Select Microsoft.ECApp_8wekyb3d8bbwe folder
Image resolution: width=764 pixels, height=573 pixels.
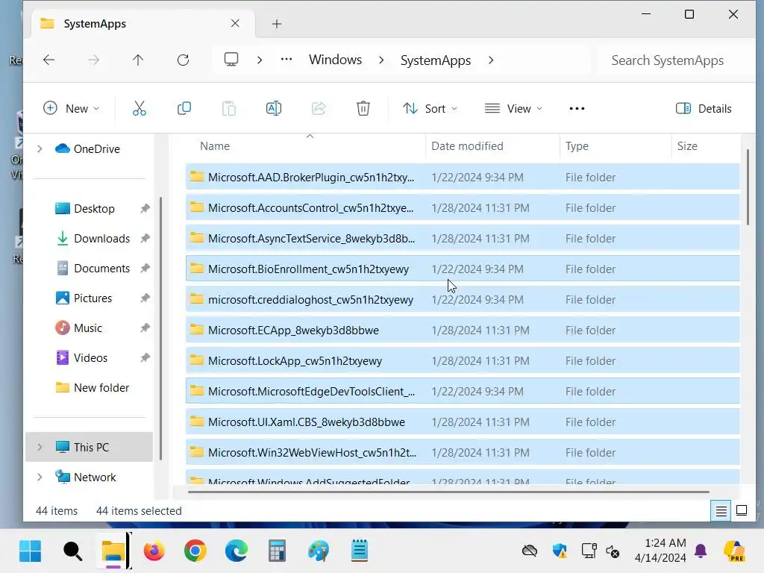(463, 331)
